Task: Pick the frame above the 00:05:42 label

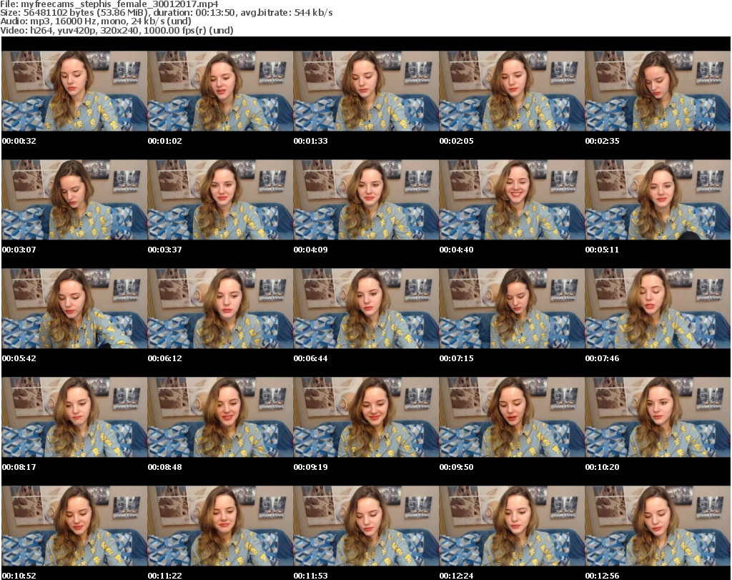Action: pyautogui.click(x=74, y=309)
